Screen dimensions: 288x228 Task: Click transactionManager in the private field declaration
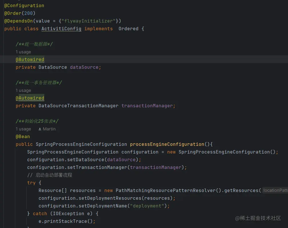147,106
